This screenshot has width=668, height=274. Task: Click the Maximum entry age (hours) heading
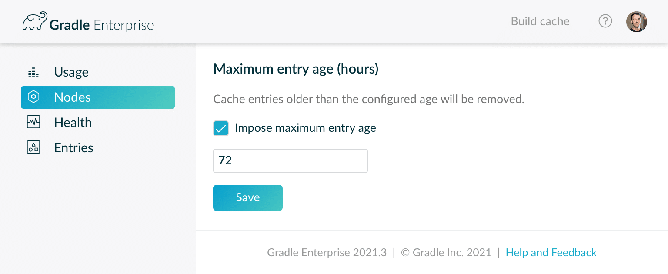pyautogui.click(x=296, y=69)
